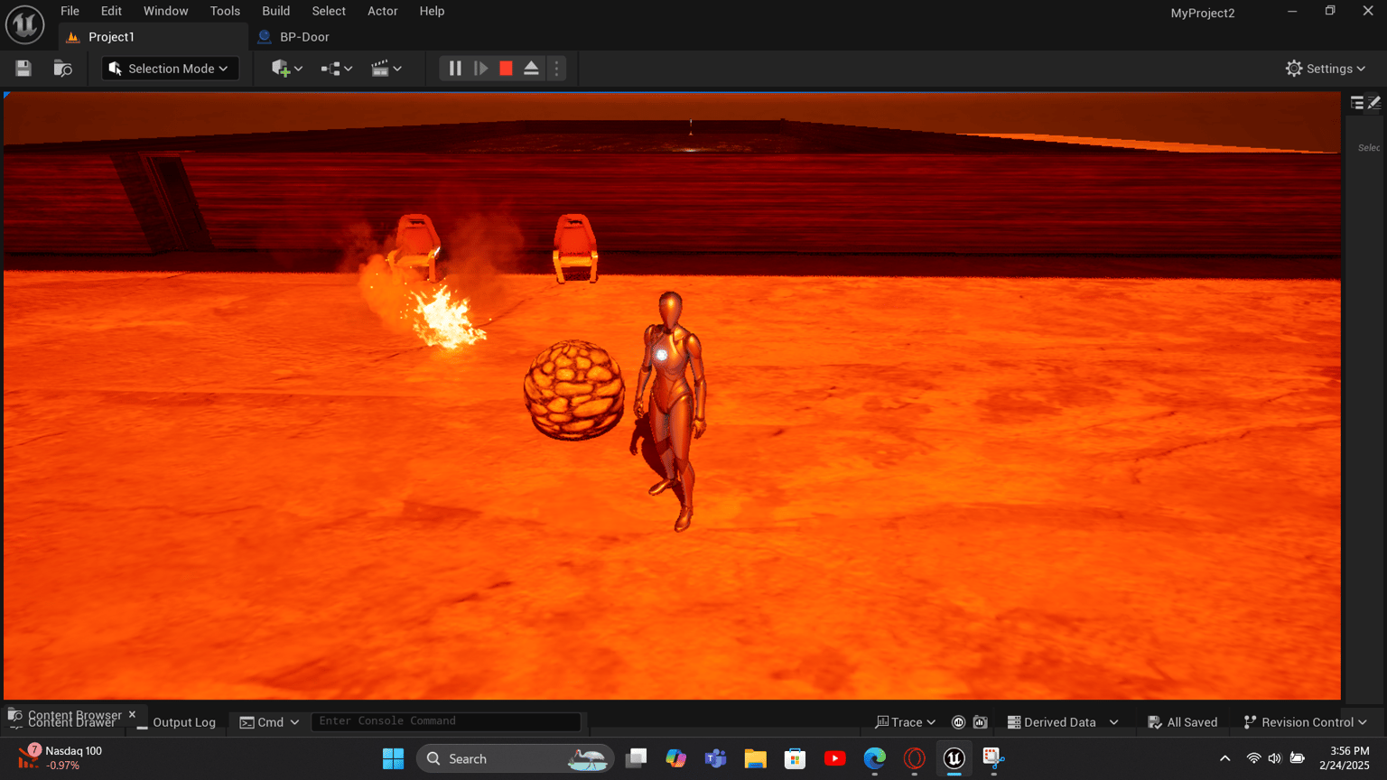Open the Wi-Fi network tray icon
1387x780 pixels.
click(1253, 758)
